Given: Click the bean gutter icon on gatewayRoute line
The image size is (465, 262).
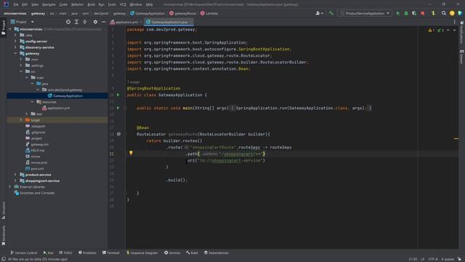Looking at the screenshot, I should pyautogui.click(x=118, y=134).
